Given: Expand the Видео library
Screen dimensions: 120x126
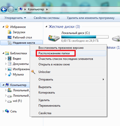Looking at the screenshot, I should (x=6, y=58).
